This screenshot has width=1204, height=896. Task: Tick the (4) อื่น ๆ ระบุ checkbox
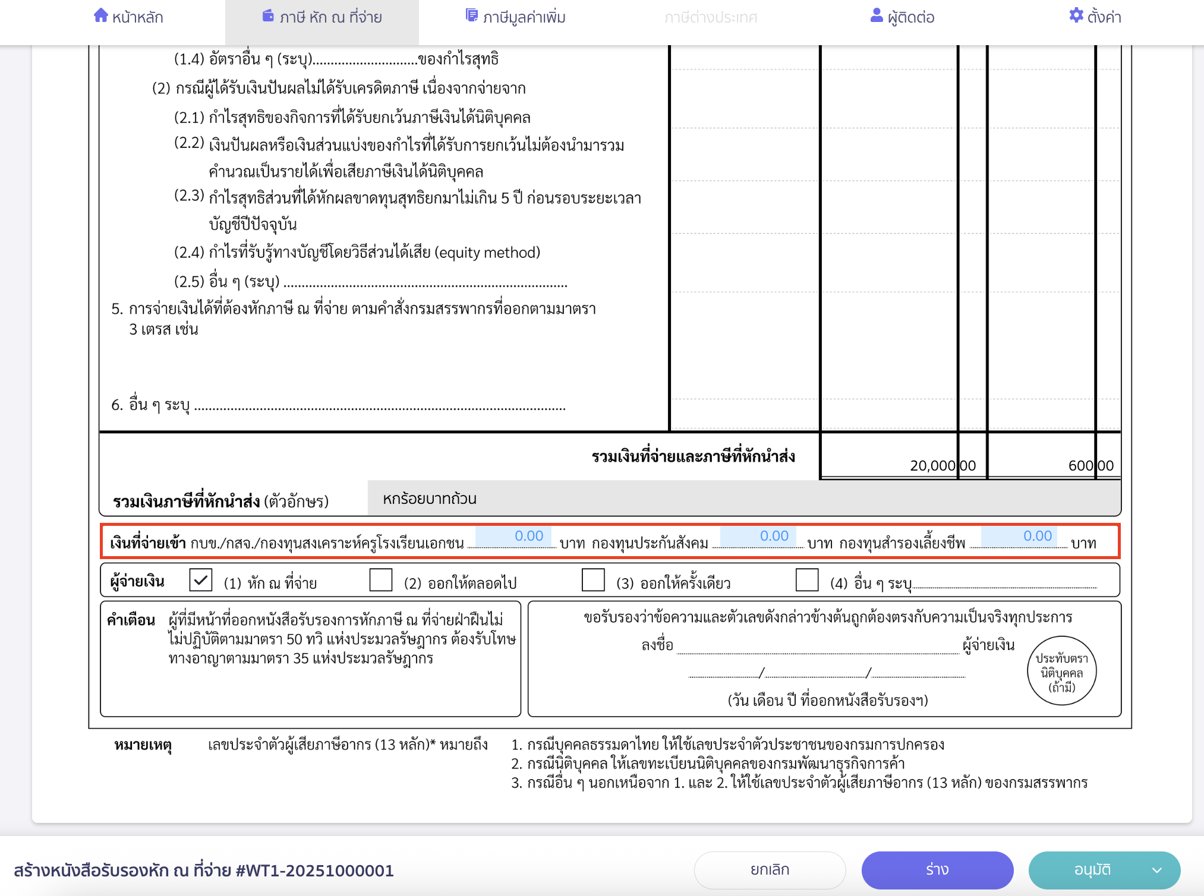pyautogui.click(x=806, y=580)
